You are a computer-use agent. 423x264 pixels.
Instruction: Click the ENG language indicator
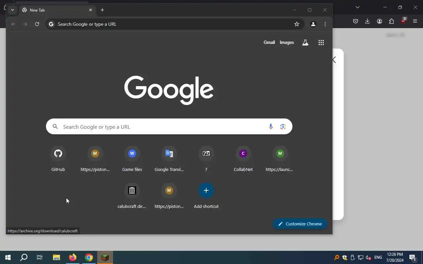378,257
